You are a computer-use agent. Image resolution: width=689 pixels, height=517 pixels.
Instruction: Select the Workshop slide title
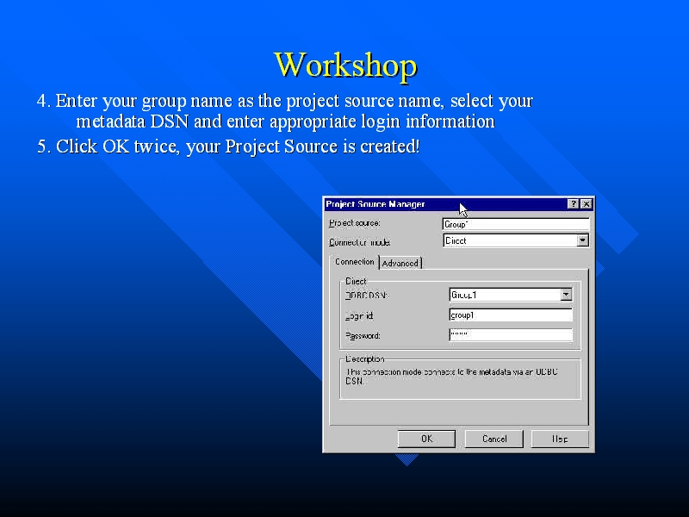pos(345,65)
